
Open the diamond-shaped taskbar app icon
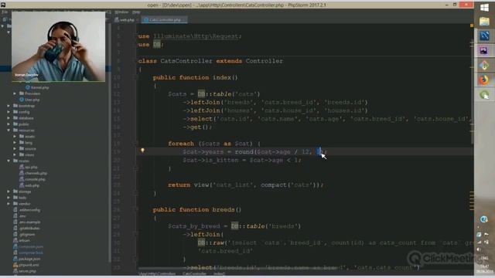[484, 65]
